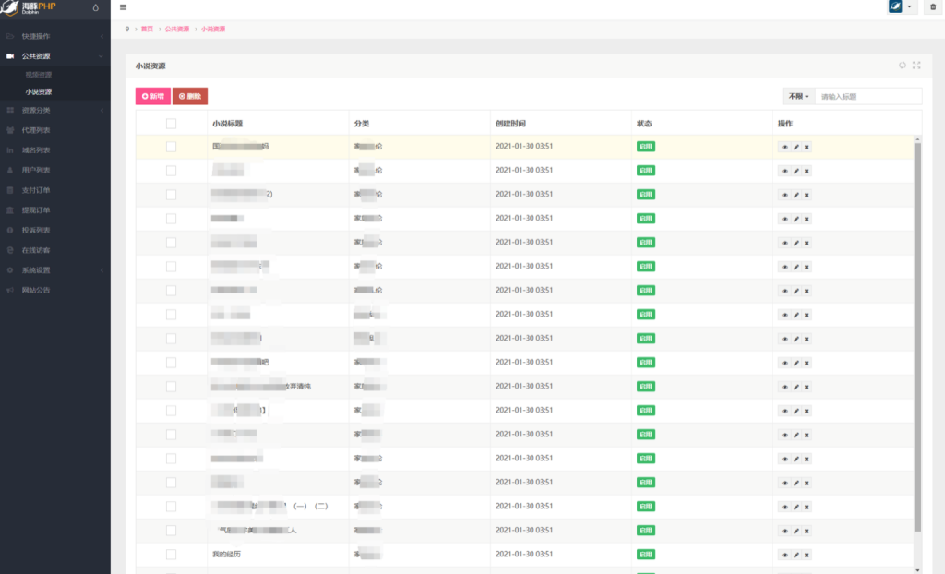Viewport: 945px width, 574px height.
Task: Click the 首页 breadcrumb link
Action: pyautogui.click(x=147, y=29)
